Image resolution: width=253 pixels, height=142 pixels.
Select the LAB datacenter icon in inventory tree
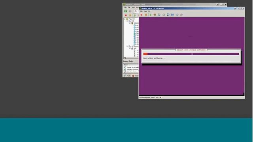tap(130, 21)
